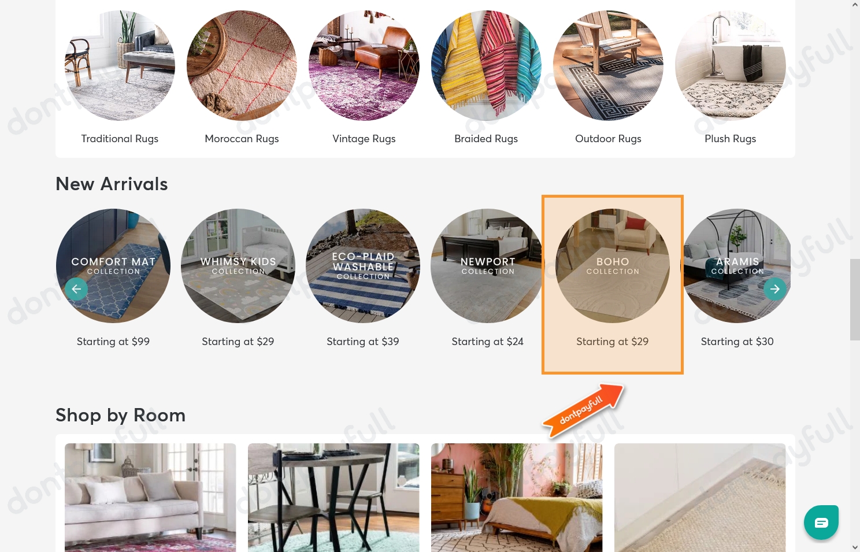The height and width of the screenshot is (552, 860).
Task: Click the page vertical scrollbar thumb
Action: click(x=855, y=299)
